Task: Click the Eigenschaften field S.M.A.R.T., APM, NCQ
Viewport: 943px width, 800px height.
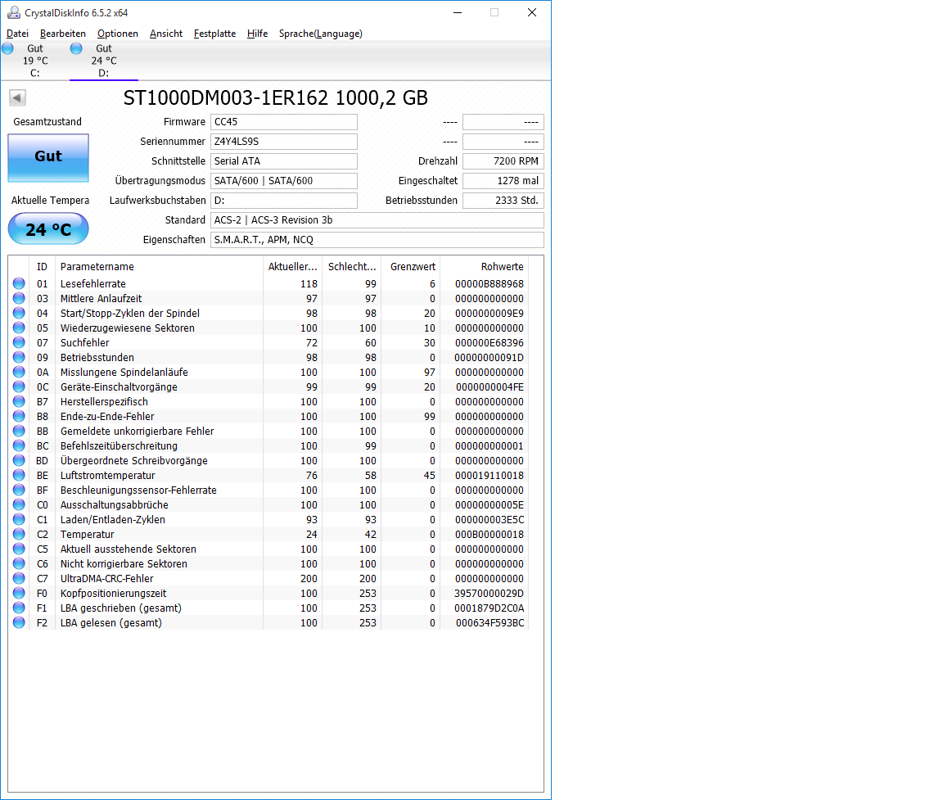Action: point(377,239)
